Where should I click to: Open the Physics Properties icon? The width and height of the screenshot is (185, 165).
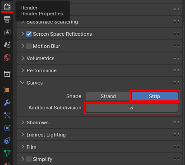pyautogui.click(x=7, y=128)
